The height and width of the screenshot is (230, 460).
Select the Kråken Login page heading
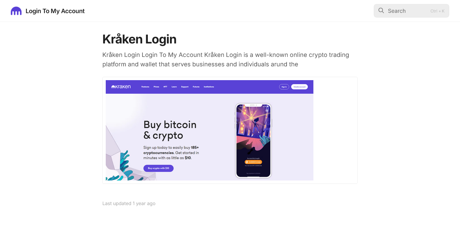139,39
